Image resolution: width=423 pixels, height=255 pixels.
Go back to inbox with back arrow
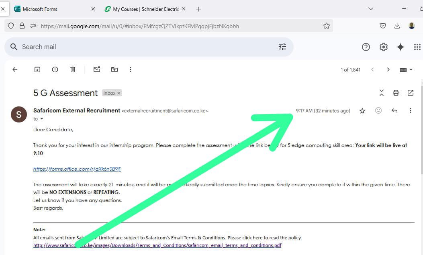click(x=15, y=69)
